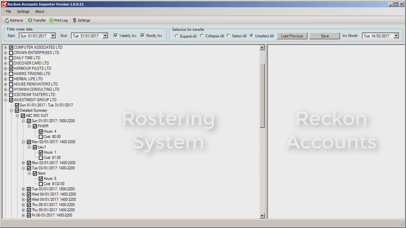Open Print Log from toolbar
Image resolution: width=406 pixels, height=228 pixels.
point(58,20)
